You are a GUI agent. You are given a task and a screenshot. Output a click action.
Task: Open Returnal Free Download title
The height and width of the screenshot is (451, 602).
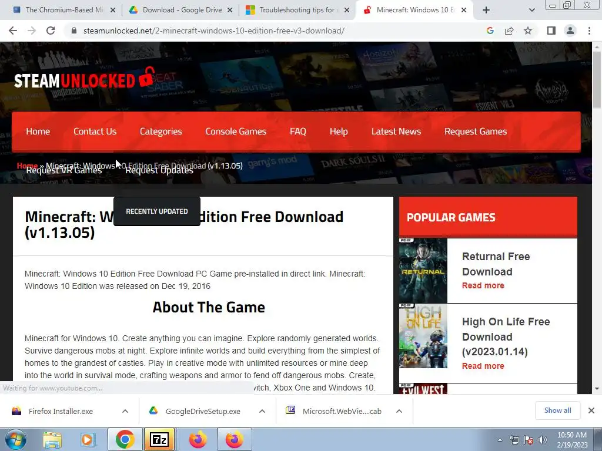[x=496, y=264]
